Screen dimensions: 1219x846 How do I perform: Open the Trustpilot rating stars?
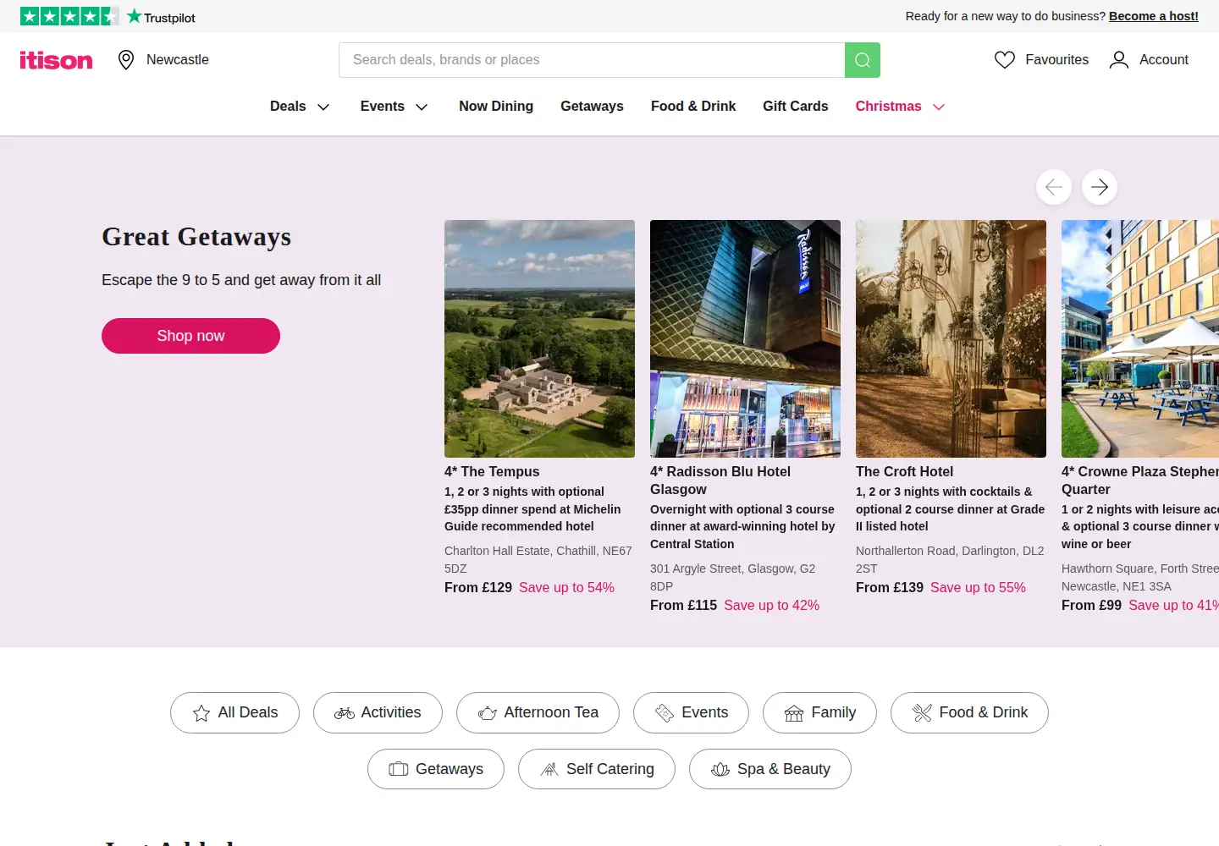coord(69,16)
